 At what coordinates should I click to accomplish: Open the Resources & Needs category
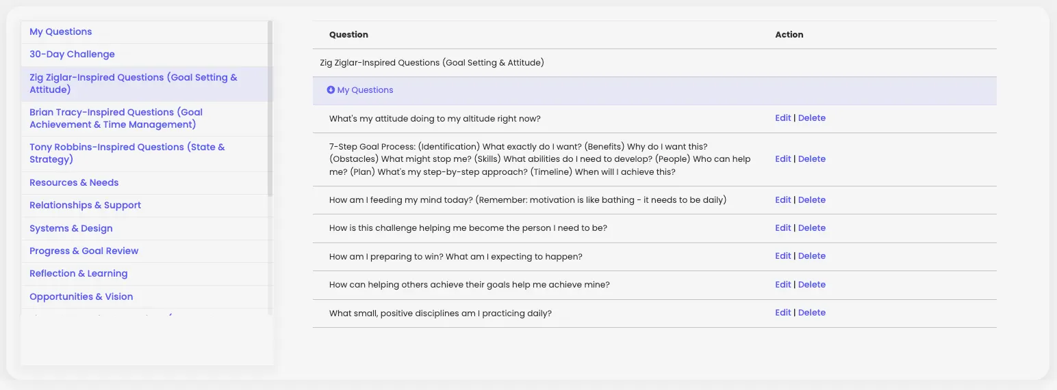pos(74,182)
